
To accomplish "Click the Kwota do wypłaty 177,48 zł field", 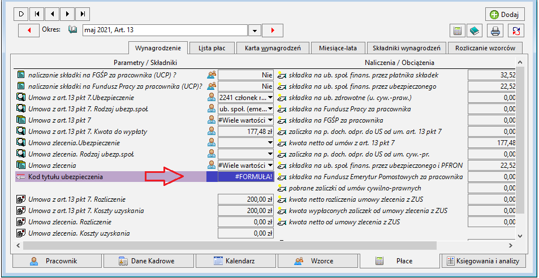I will (x=246, y=132).
